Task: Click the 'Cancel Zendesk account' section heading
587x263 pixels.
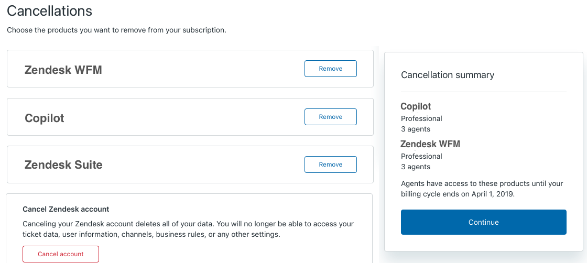Action: pyautogui.click(x=66, y=209)
